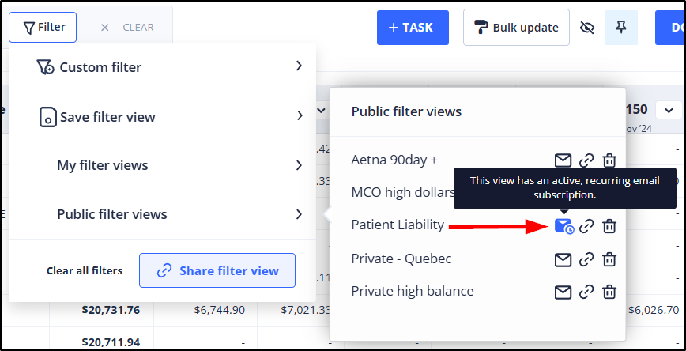This screenshot has width=686, height=351.
Task: Click the Share filter view button
Action: point(217,270)
